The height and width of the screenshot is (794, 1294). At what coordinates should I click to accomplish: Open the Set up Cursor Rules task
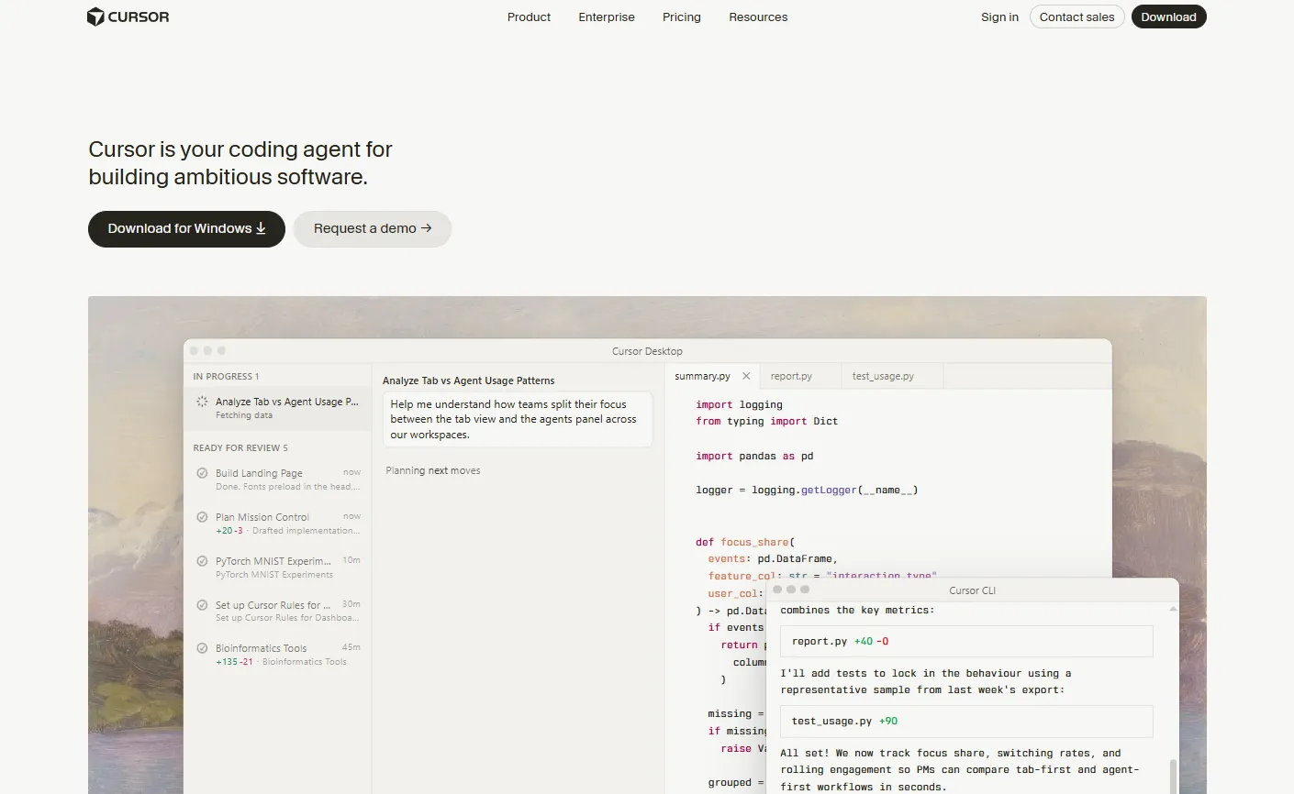coord(277,612)
